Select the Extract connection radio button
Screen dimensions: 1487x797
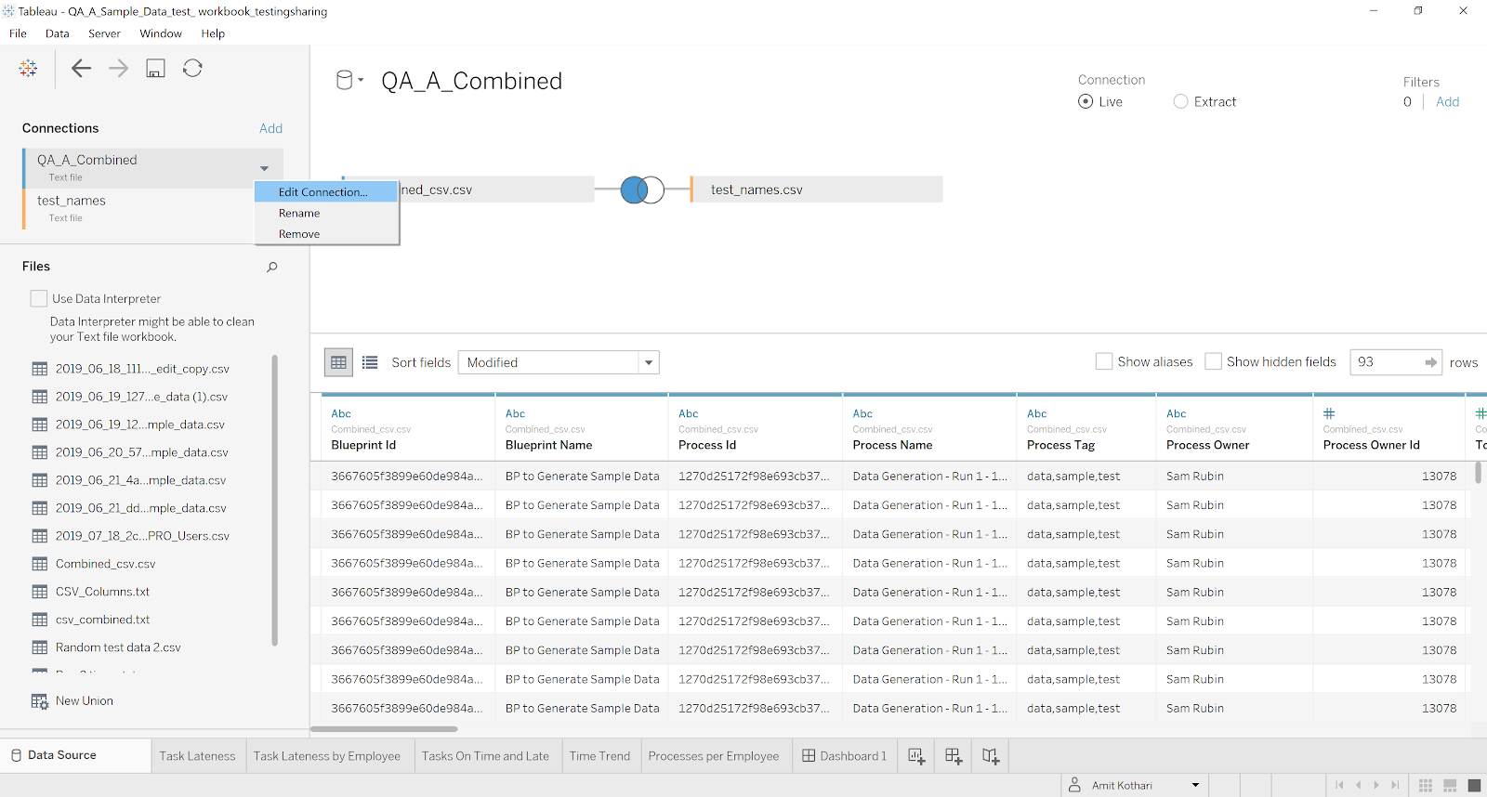click(1180, 101)
